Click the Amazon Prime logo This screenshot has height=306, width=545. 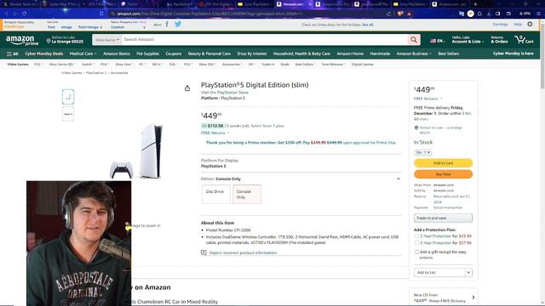(22, 41)
